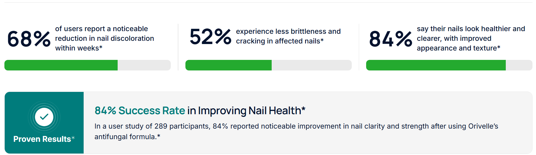Click the asterisk after "within weeks"
This screenshot has height=155, width=536.
(x=101, y=47)
